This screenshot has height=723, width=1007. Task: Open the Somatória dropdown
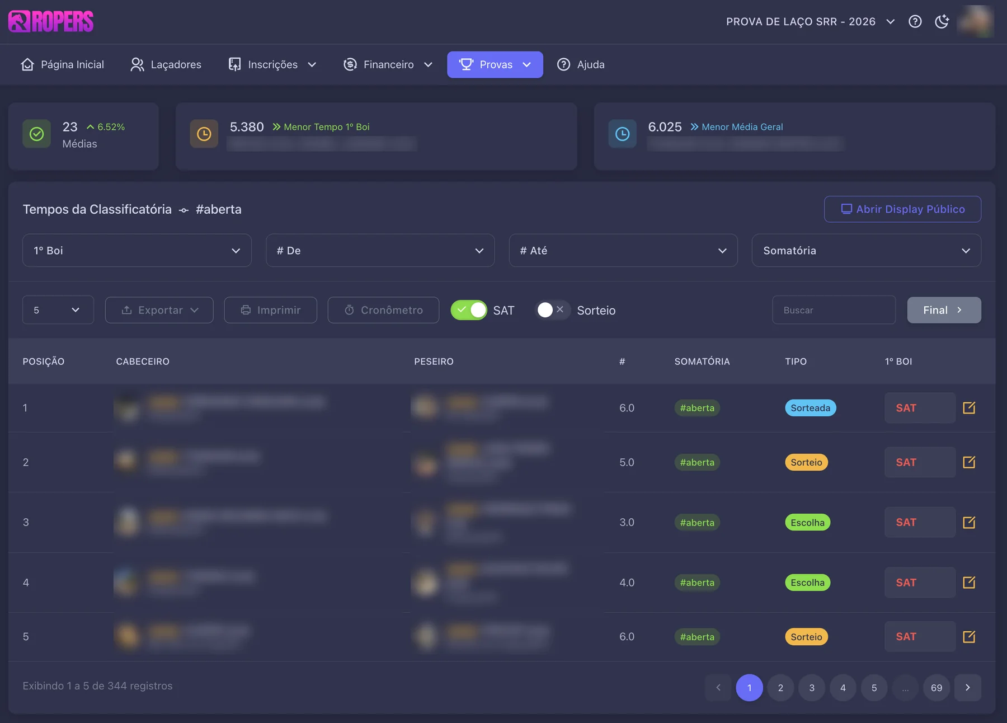click(x=866, y=250)
